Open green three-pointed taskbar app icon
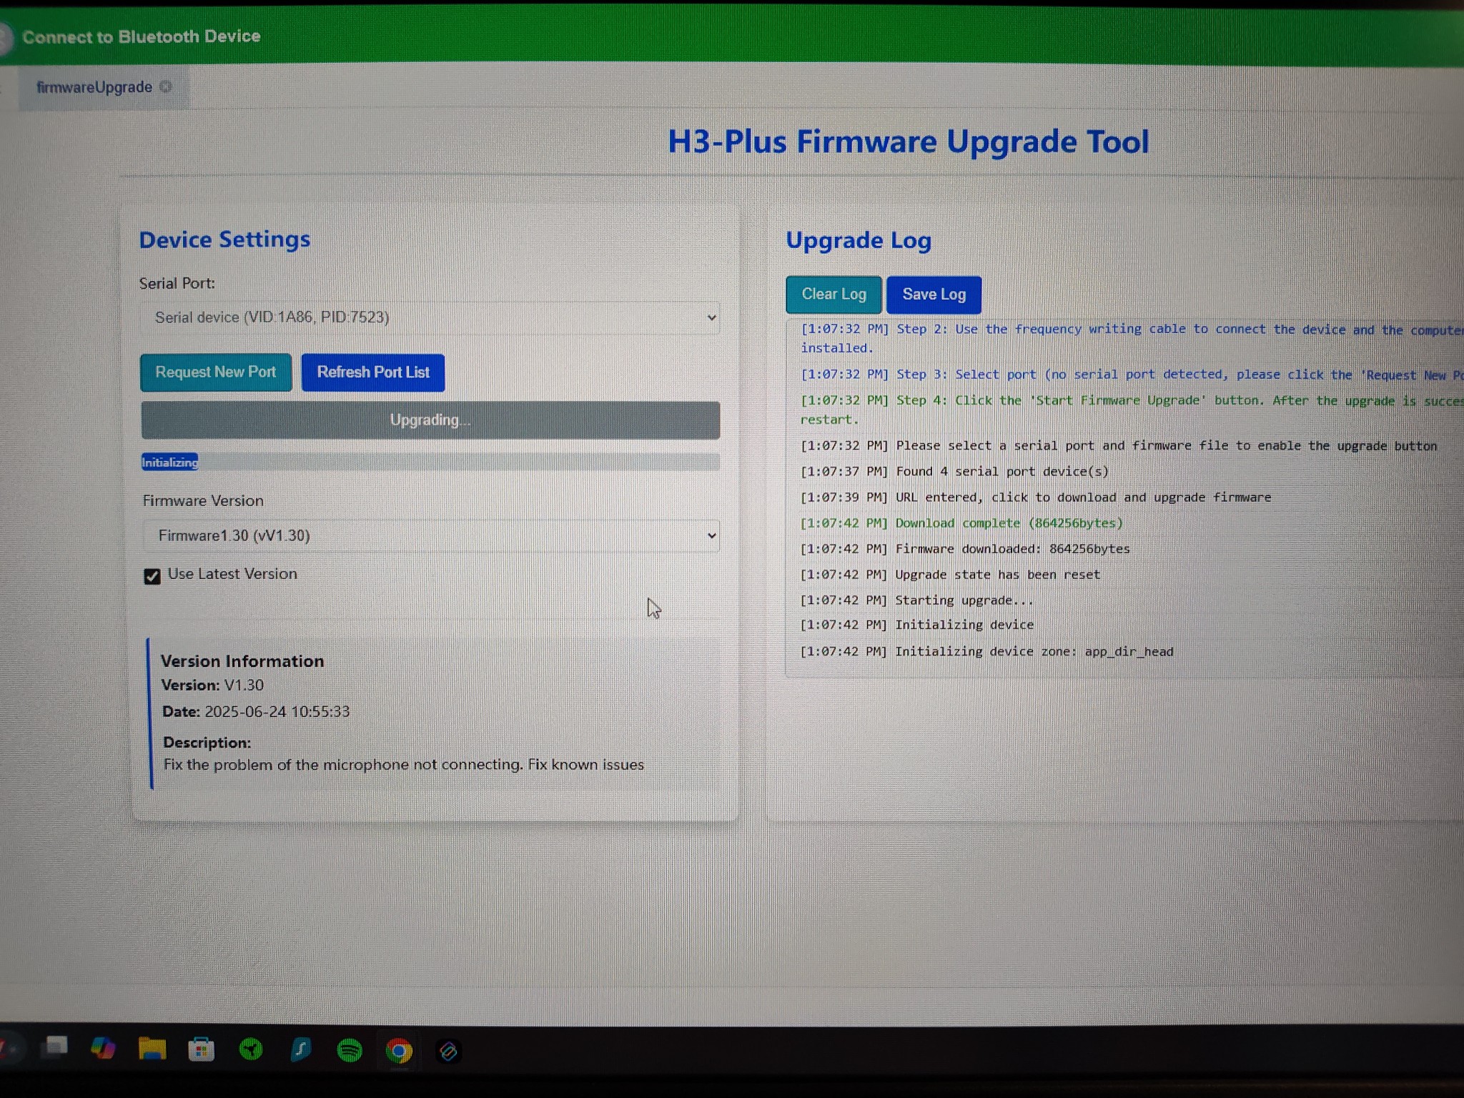The width and height of the screenshot is (1464, 1098). [250, 1049]
